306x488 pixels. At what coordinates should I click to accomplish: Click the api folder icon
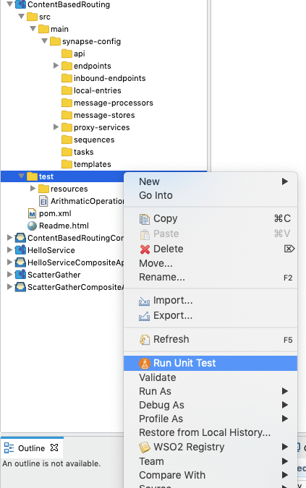pyautogui.click(x=67, y=53)
